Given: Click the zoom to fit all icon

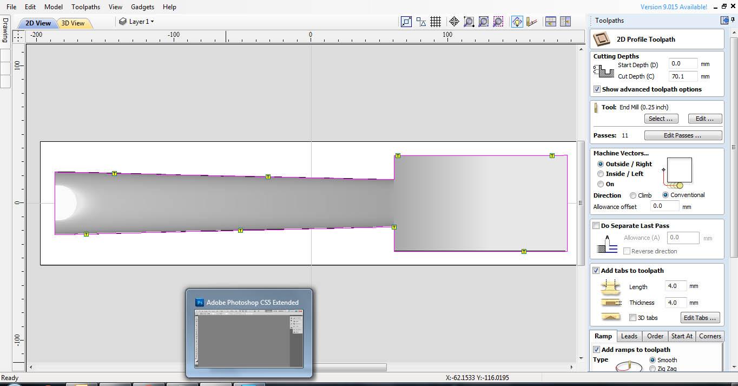Looking at the screenshot, I should coord(484,22).
